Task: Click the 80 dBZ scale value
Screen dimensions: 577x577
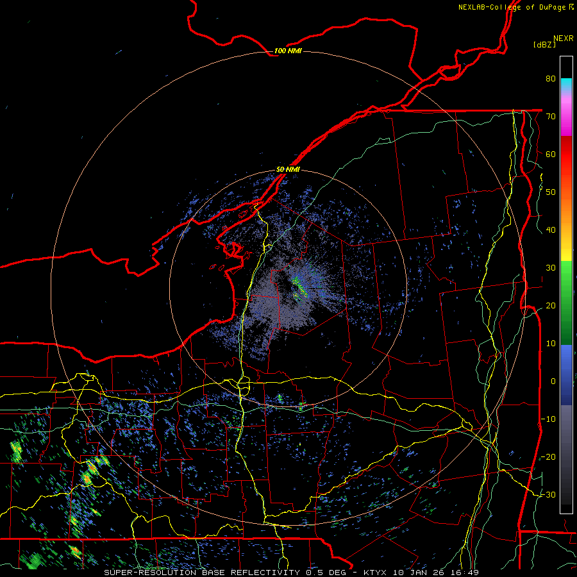Action: tap(551, 78)
